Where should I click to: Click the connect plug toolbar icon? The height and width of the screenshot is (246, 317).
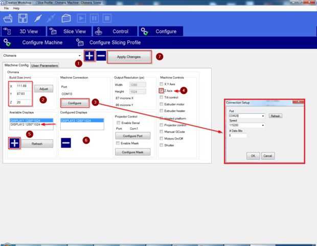(38, 18)
